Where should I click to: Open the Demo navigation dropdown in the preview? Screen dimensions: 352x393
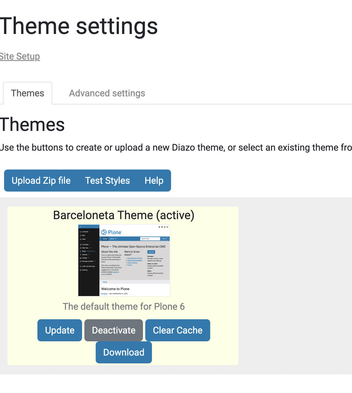click(x=113, y=239)
